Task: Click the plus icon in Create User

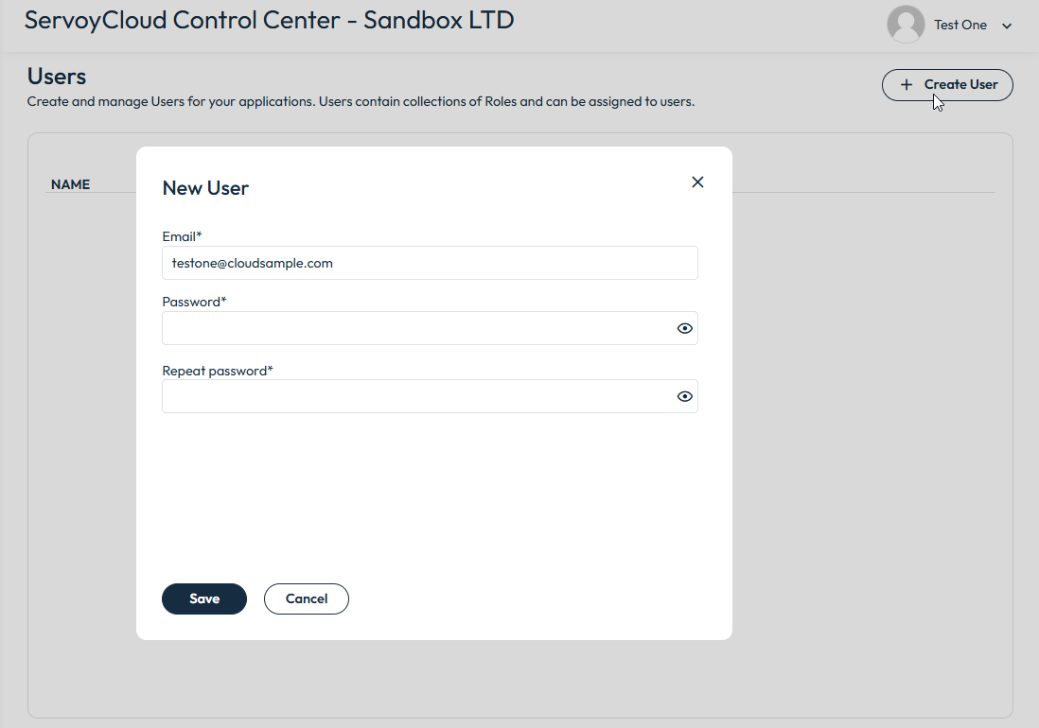Action: click(907, 85)
